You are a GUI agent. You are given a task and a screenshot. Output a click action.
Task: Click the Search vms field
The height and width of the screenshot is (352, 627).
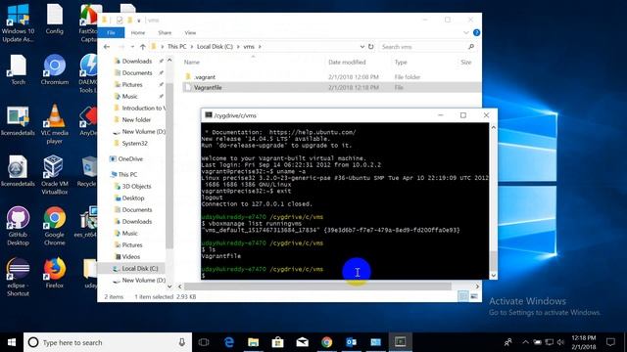pos(428,47)
